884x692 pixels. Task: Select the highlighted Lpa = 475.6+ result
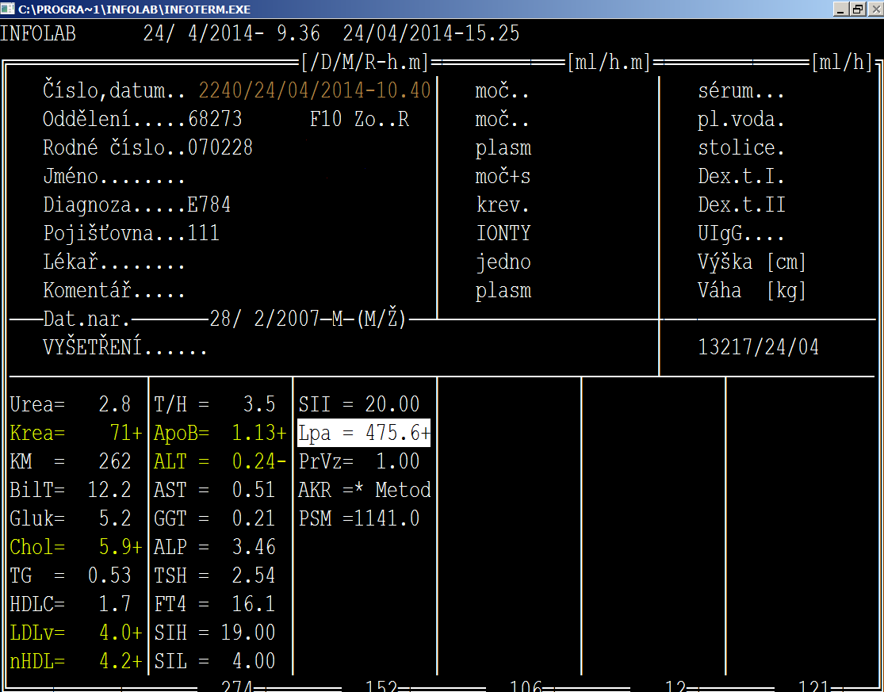364,433
